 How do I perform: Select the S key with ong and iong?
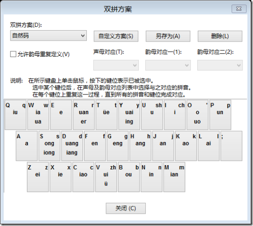click(x=50, y=146)
